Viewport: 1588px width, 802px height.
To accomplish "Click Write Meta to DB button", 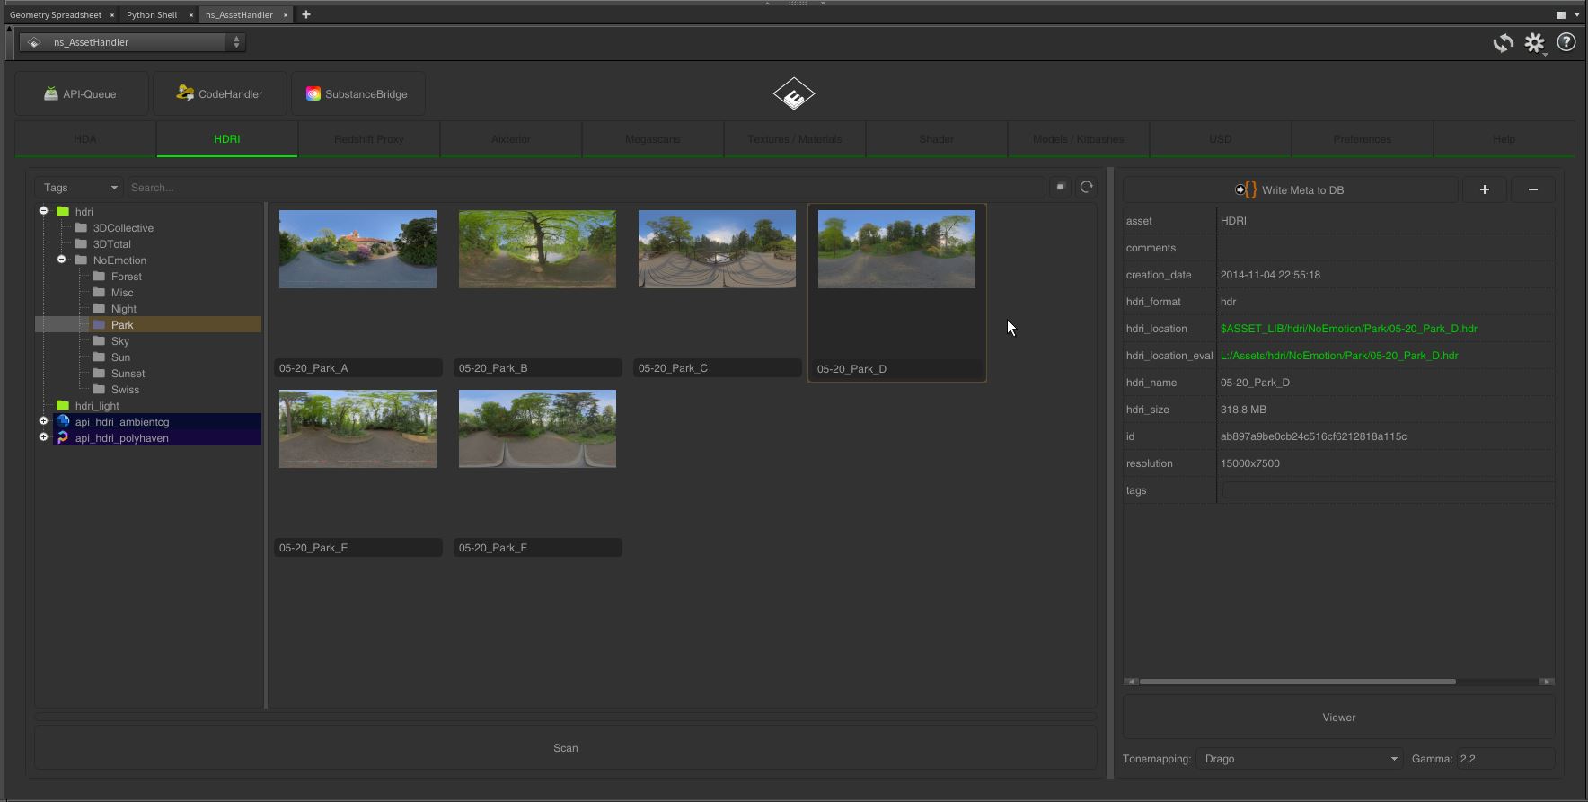I will coord(1290,189).
